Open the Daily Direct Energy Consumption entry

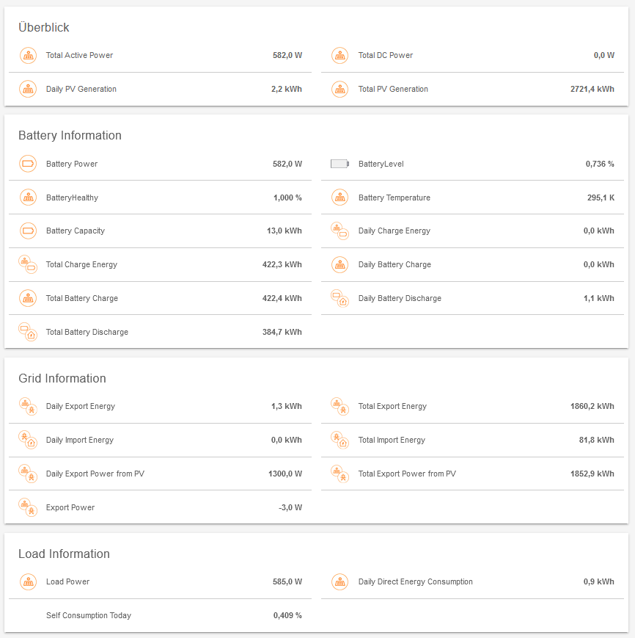pos(416,581)
